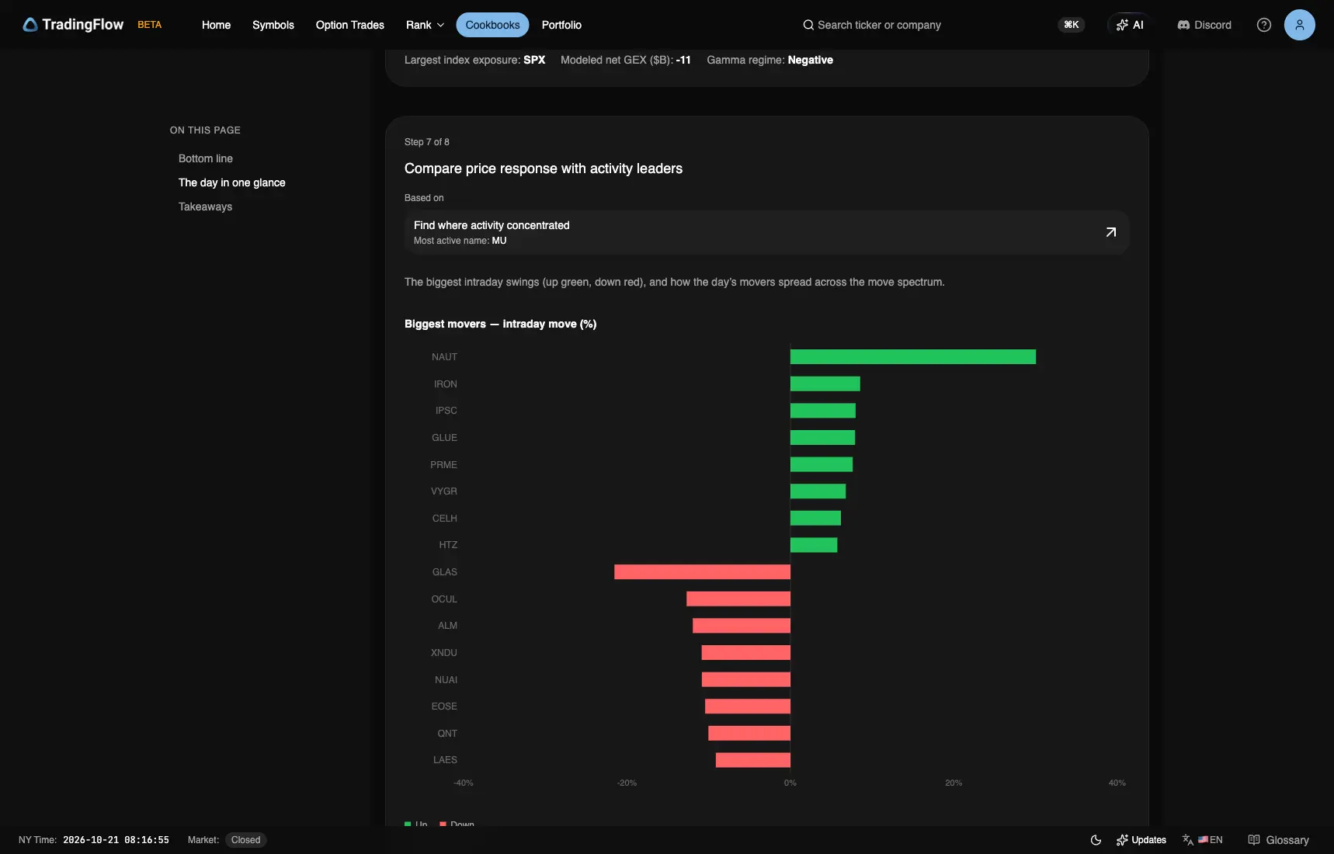Jump to Bottom line section

point(206,158)
